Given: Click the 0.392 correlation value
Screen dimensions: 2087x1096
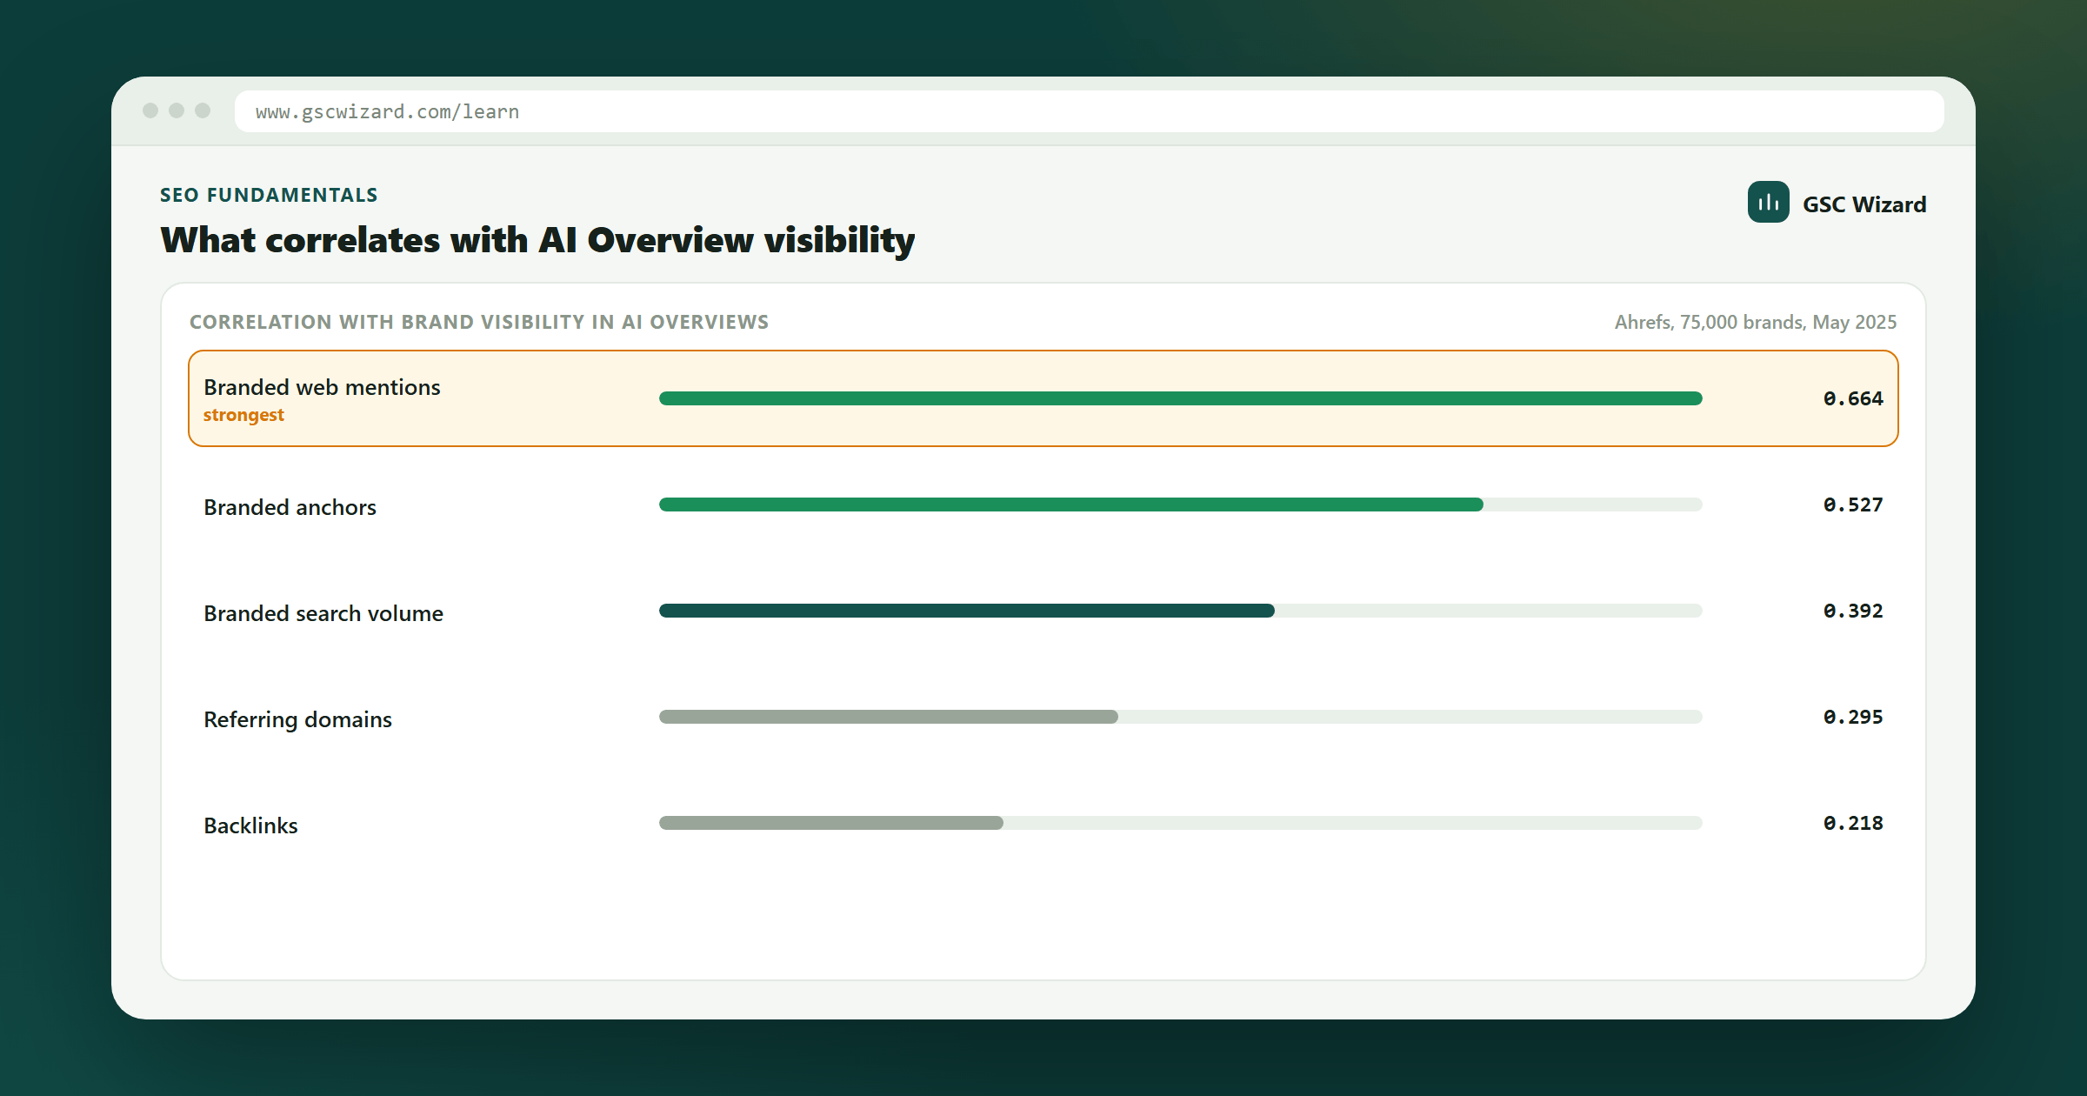Looking at the screenshot, I should tap(1853, 611).
